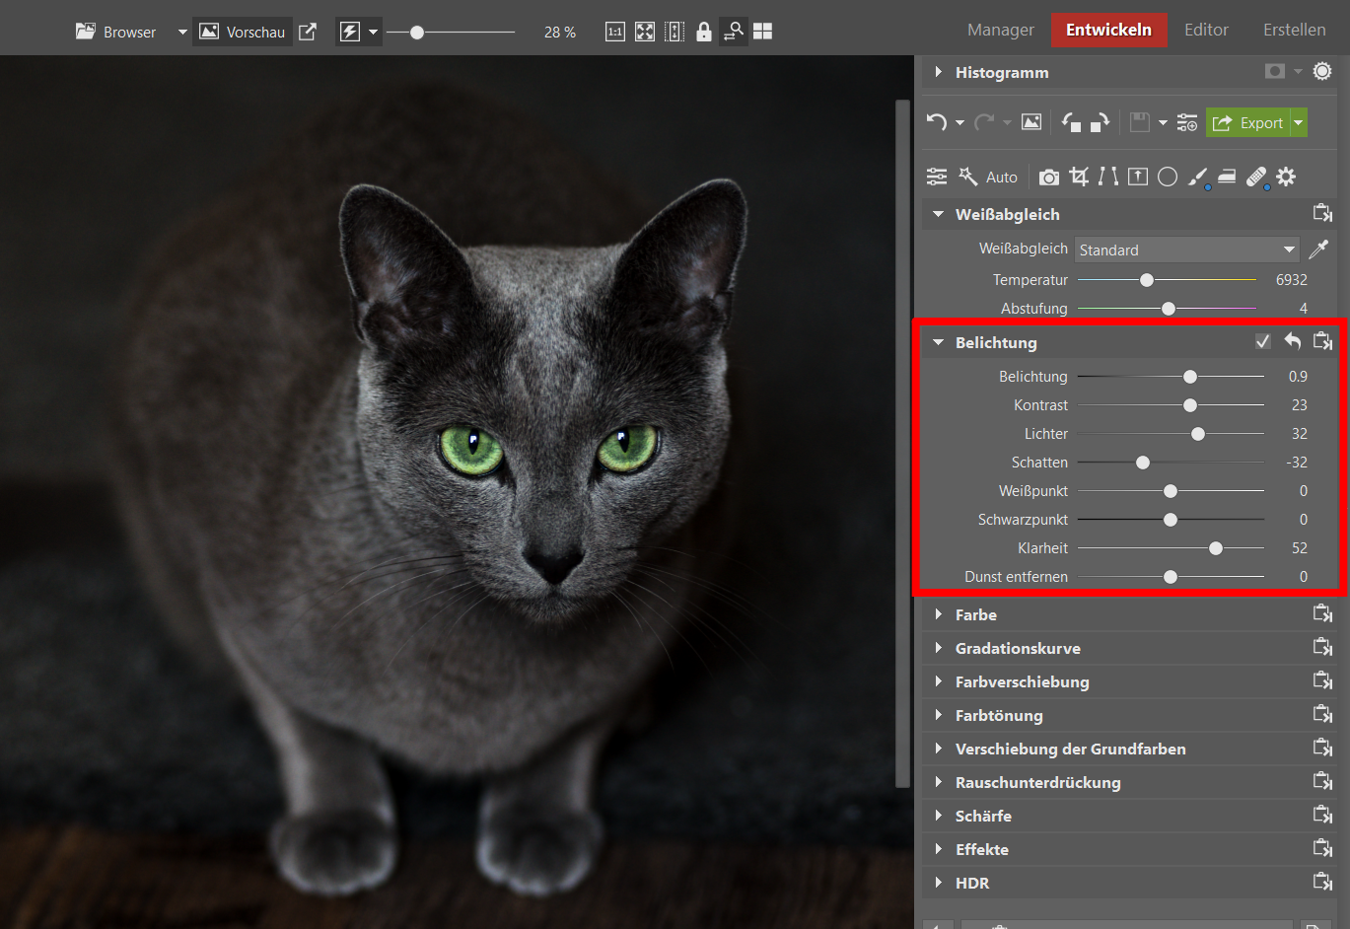The width and height of the screenshot is (1350, 929).
Task: Click the green Export button
Action: (1248, 122)
